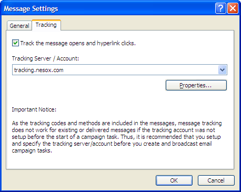Click the tracking codes notice paragraph
241x192 pixels.
pyautogui.click(x=117, y=137)
